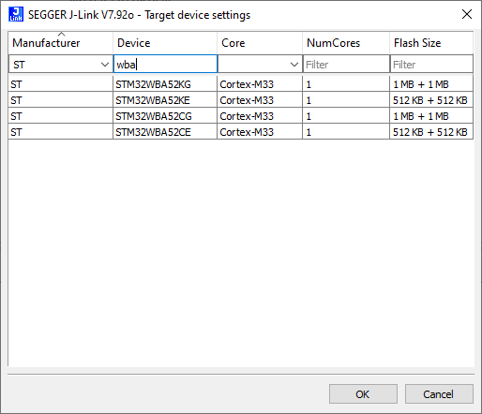Click flash size 512 KB + 512 KB for STM32WBA52CE
The height and width of the screenshot is (414, 482).
[431, 132]
